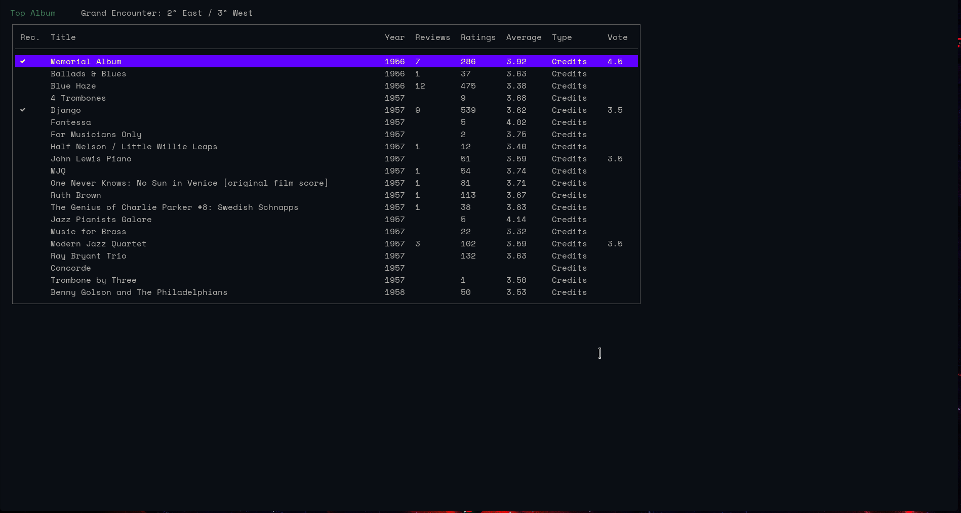Viewport: 961px width, 513px height.
Task: Click the 3.5 vote on Django row
Action: point(615,110)
